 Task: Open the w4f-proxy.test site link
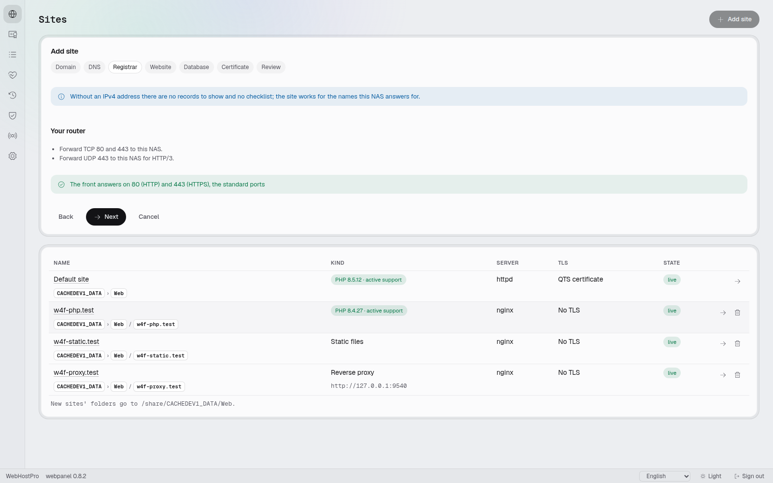coord(76,372)
